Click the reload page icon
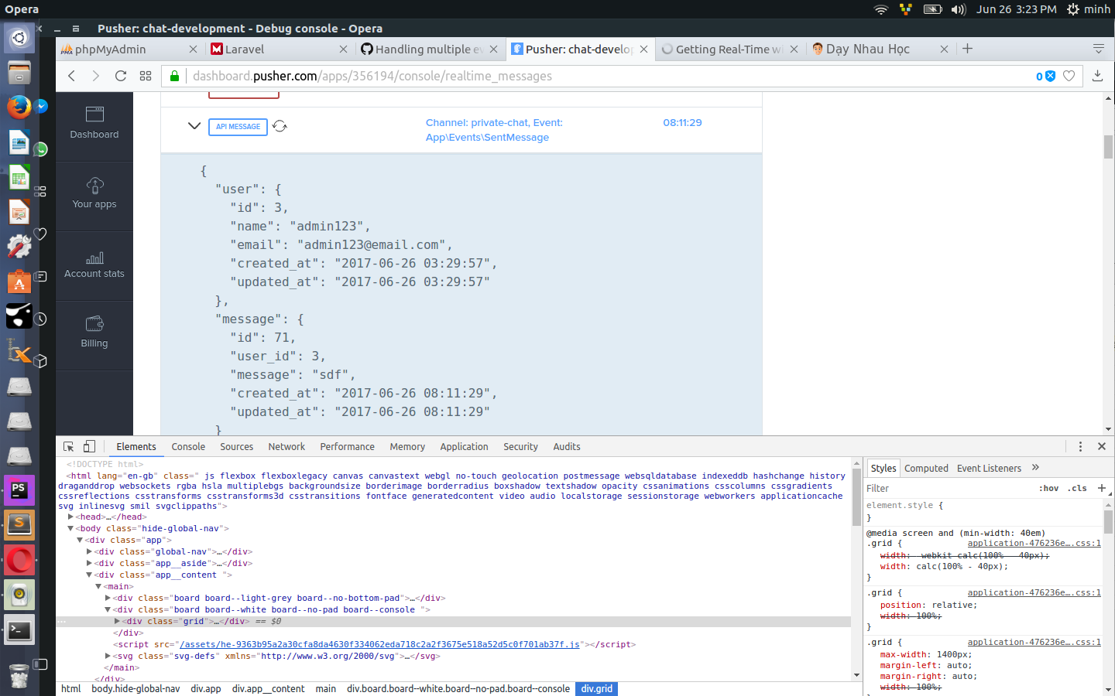This screenshot has height=696, width=1115. click(x=121, y=76)
